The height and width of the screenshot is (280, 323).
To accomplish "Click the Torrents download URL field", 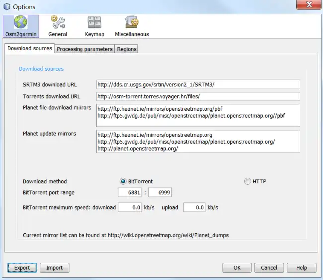I will click(197, 96).
